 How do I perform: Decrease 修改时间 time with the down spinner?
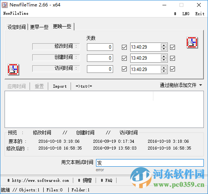pyautogui.click(x=164, y=49)
